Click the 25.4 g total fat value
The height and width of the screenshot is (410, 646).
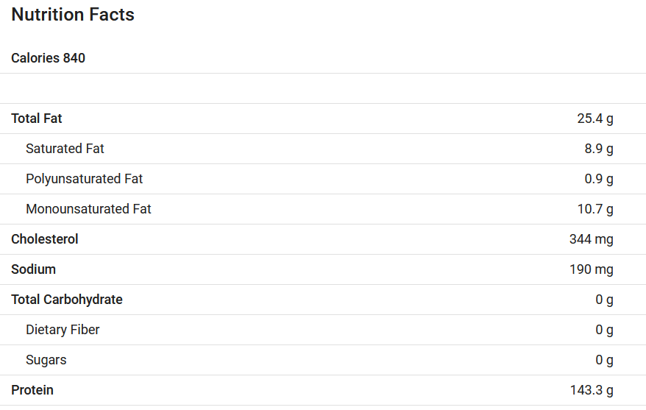pyautogui.click(x=595, y=119)
